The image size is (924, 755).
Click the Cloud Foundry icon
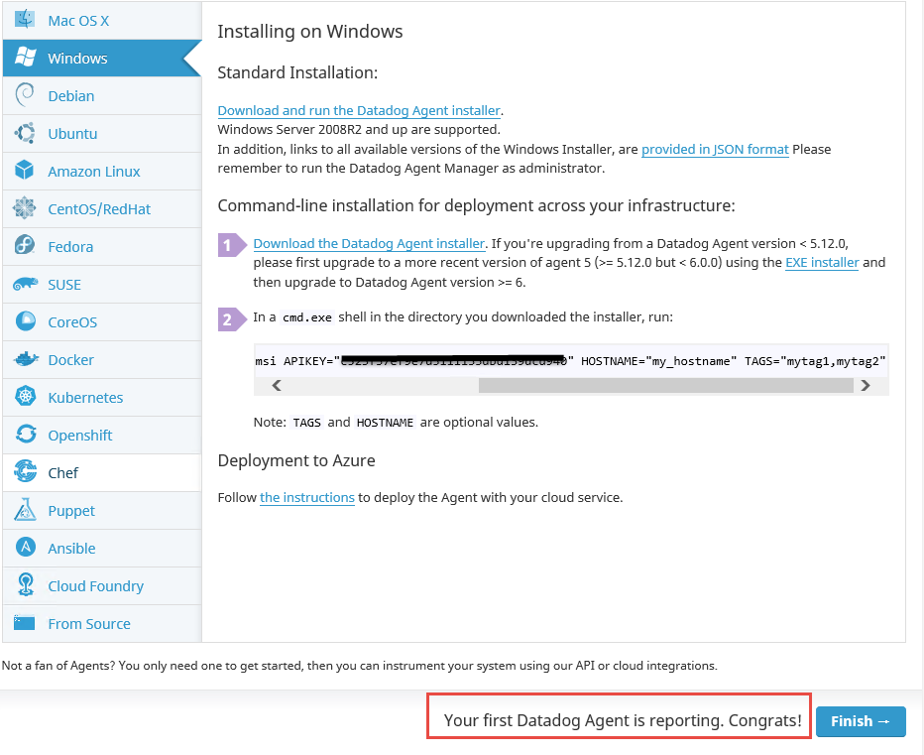click(25, 585)
